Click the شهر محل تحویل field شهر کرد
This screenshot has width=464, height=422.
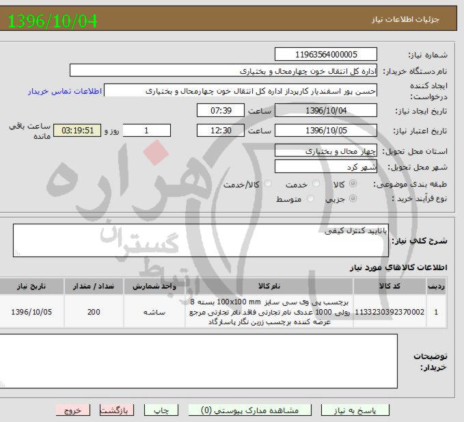click(x=325, y=166)
